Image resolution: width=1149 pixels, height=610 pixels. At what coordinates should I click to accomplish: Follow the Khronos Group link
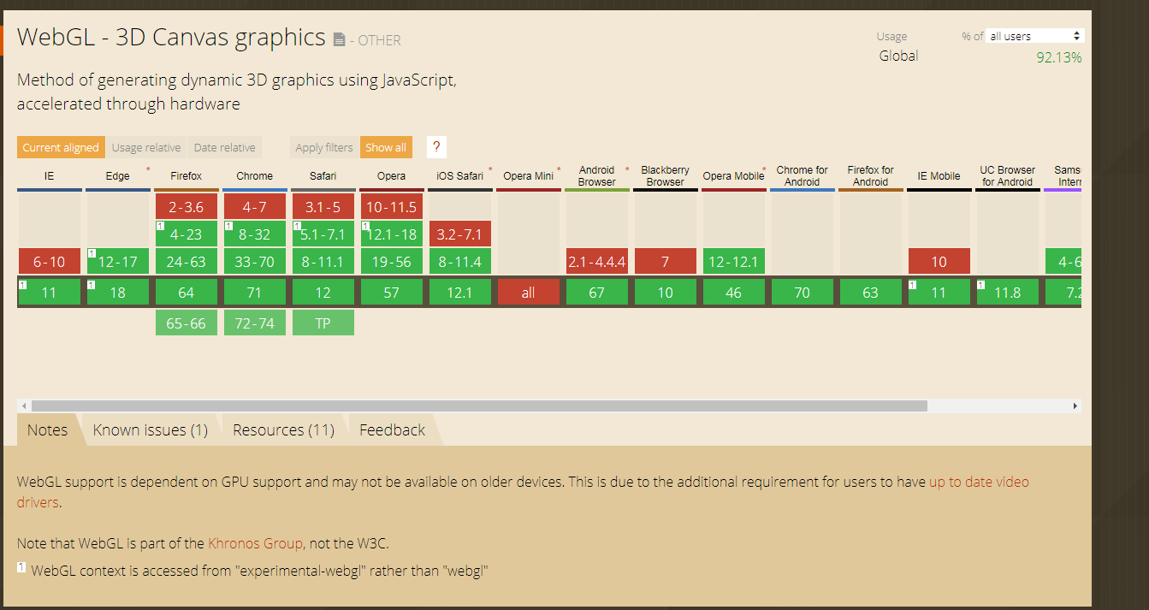256,542
